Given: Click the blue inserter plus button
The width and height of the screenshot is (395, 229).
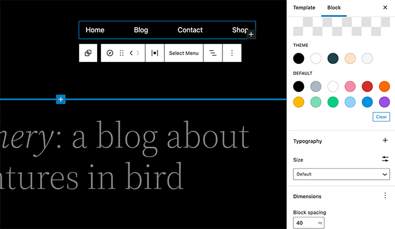Looking at the screenshot, I should point(61,99).
